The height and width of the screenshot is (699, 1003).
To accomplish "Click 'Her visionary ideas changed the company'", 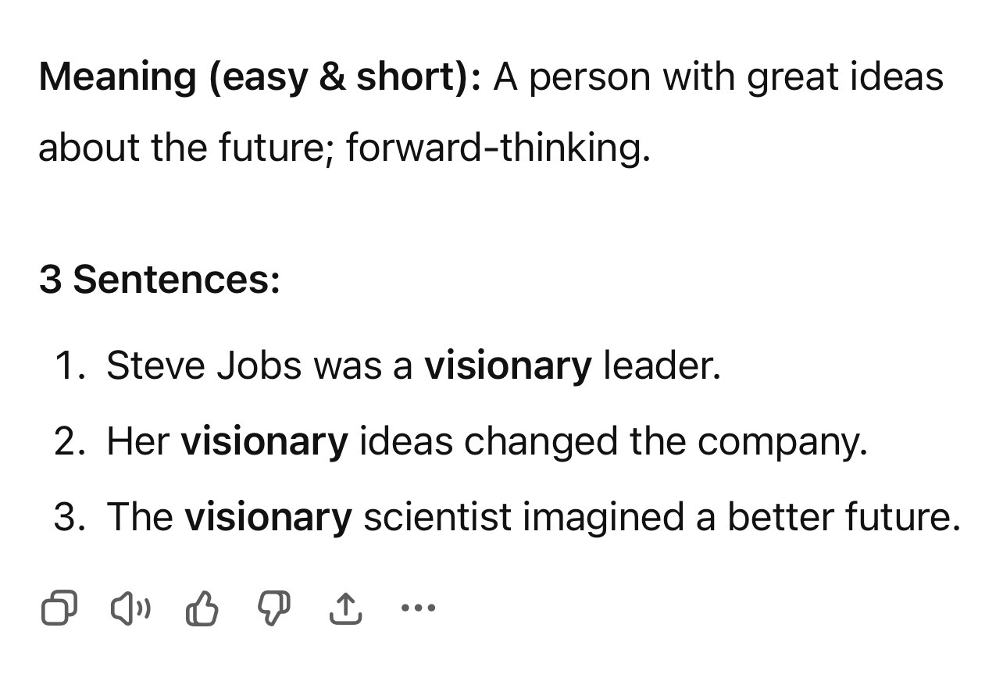I will pos(487,441).
